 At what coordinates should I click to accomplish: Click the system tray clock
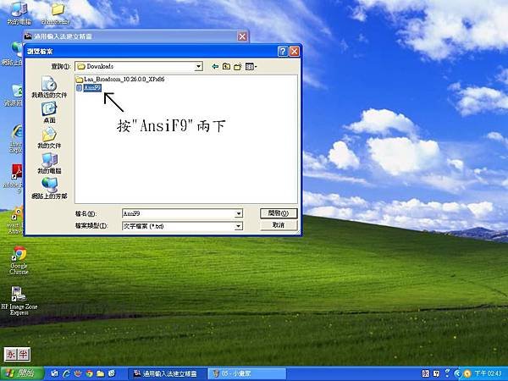[489, 373]
